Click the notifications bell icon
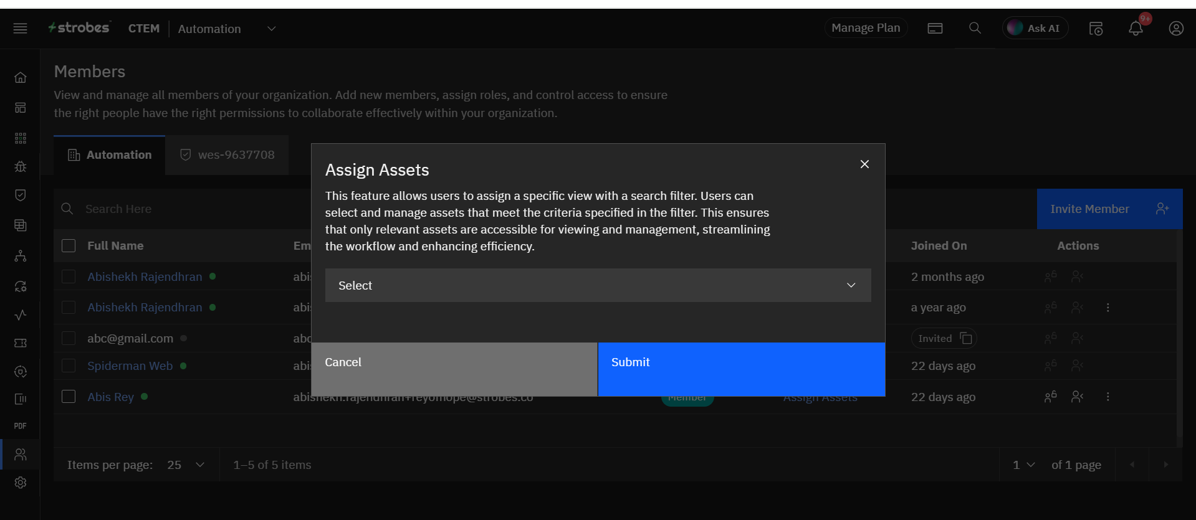This screenshot has height=520, width=1196. tap(1136, 29)
